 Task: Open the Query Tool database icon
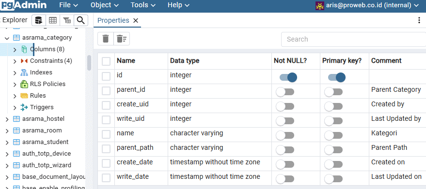[x=39, y=20]
